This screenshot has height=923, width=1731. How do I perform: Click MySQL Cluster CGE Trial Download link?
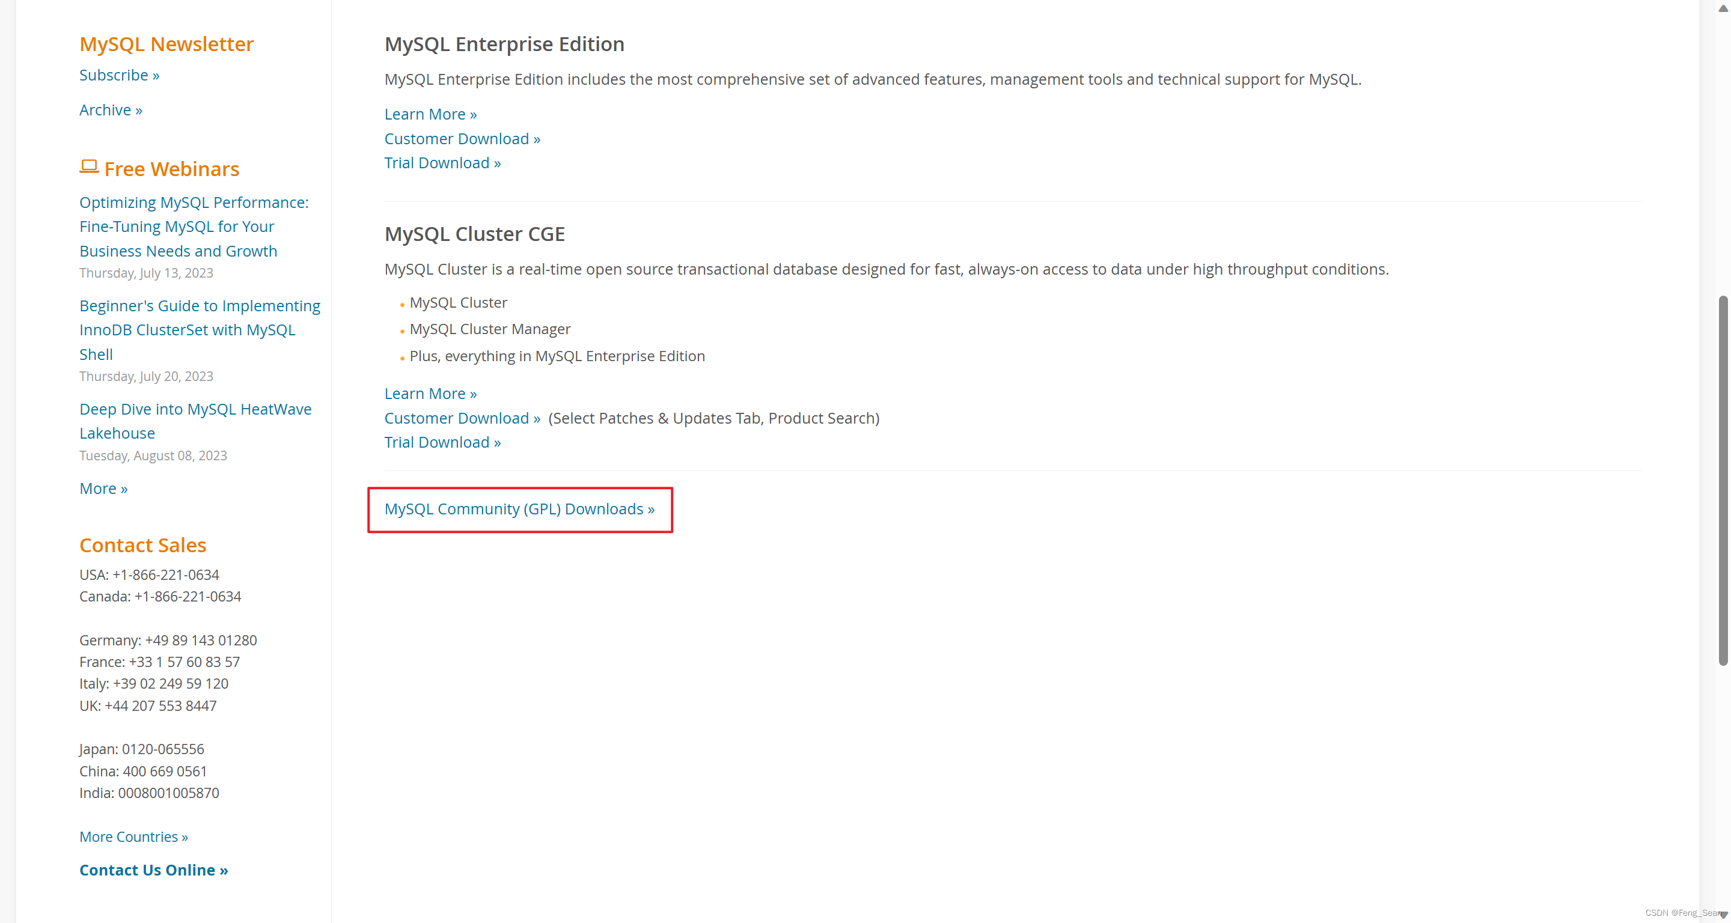[443, 442]
